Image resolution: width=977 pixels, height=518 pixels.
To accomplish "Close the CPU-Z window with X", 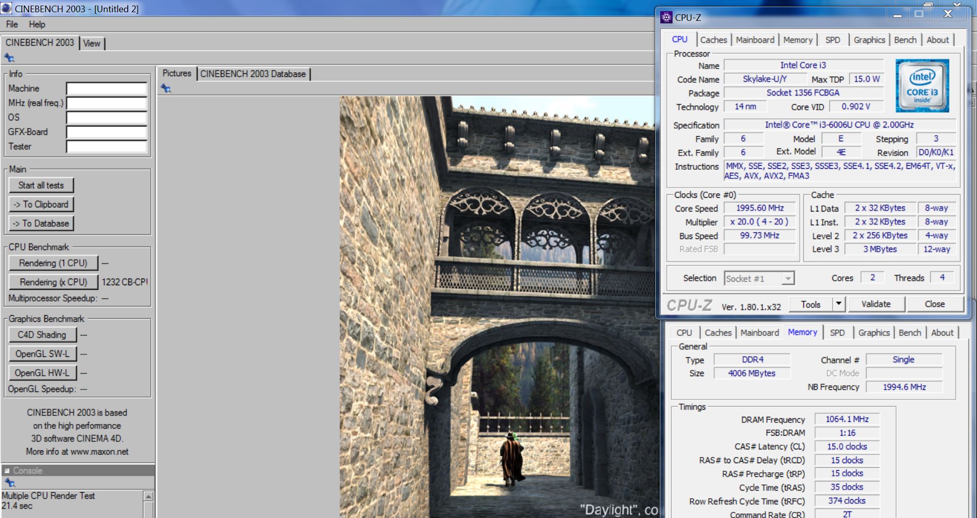I will 947,14.
